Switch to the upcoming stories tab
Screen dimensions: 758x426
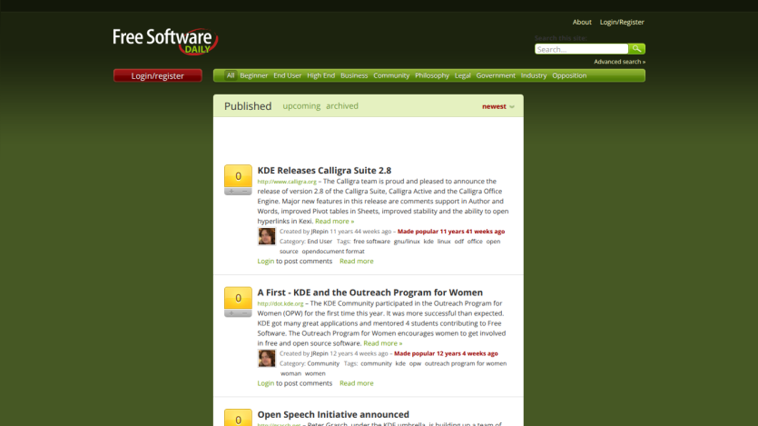[x=301, y=106]
